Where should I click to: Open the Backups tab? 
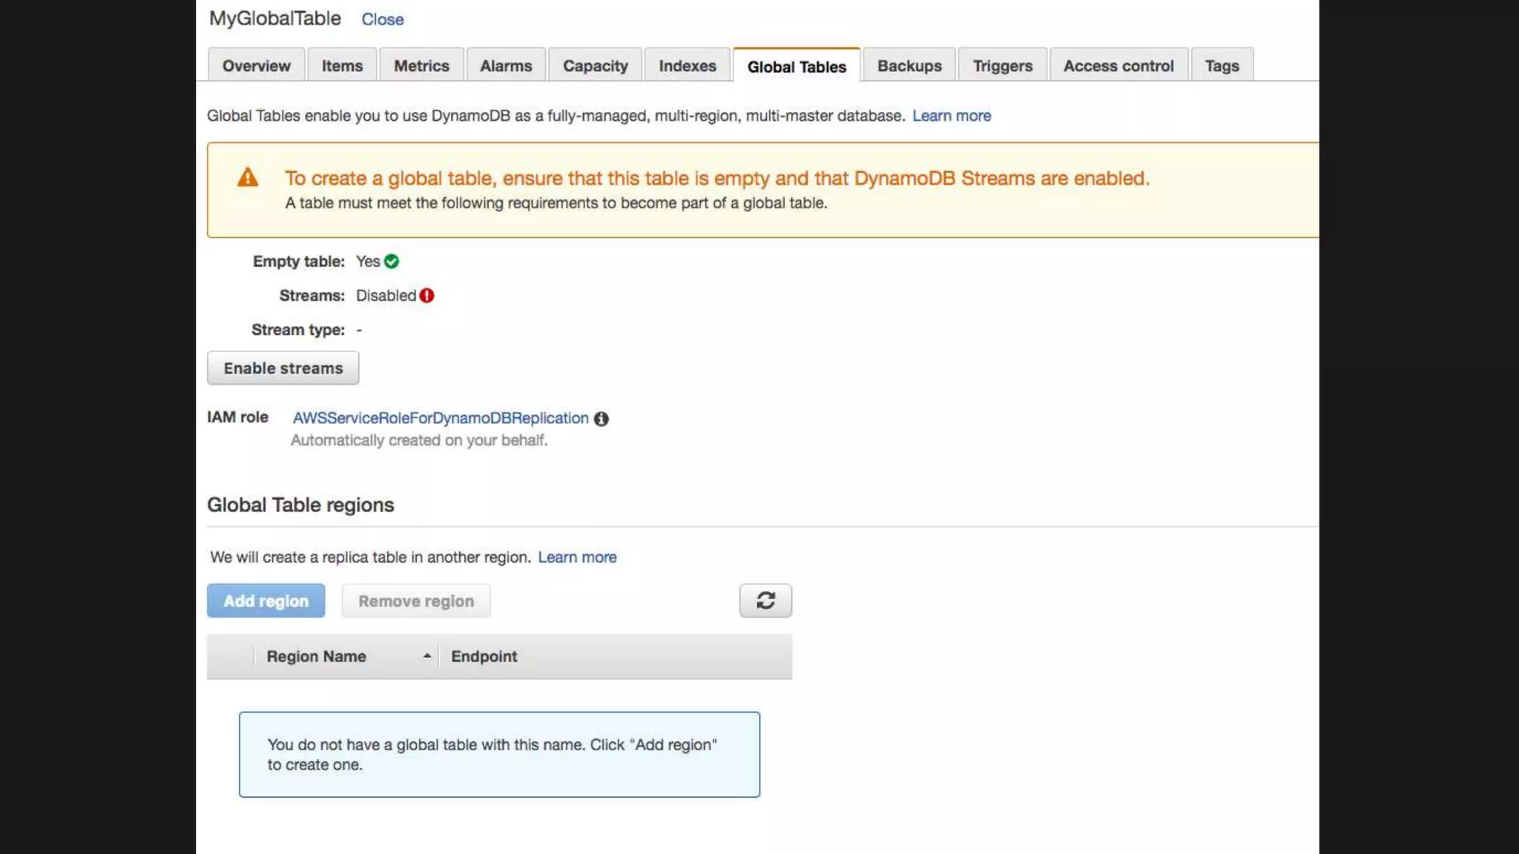[909, 66]
